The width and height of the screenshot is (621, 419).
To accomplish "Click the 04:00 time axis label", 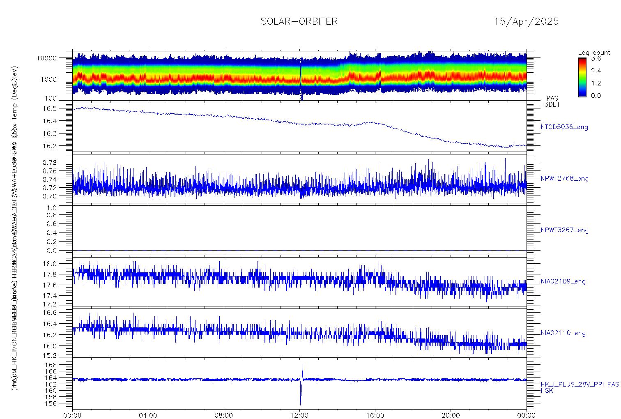I will tap(148, 415).
